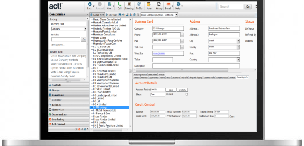Open the Calendar navigation section
Viewport: 304px width, 146px height.
(x=68, y=100)
